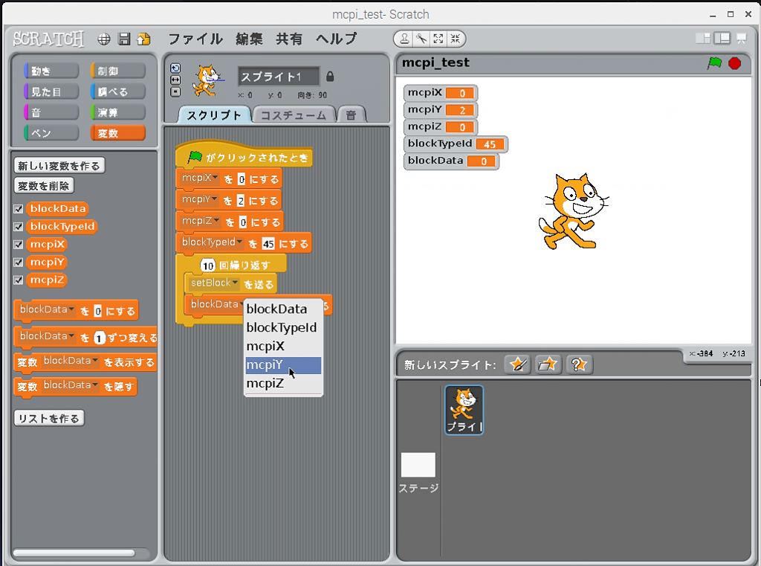Toggle mcpiZ variable checkbox
761x566 pixels.
tap(19, 280)
